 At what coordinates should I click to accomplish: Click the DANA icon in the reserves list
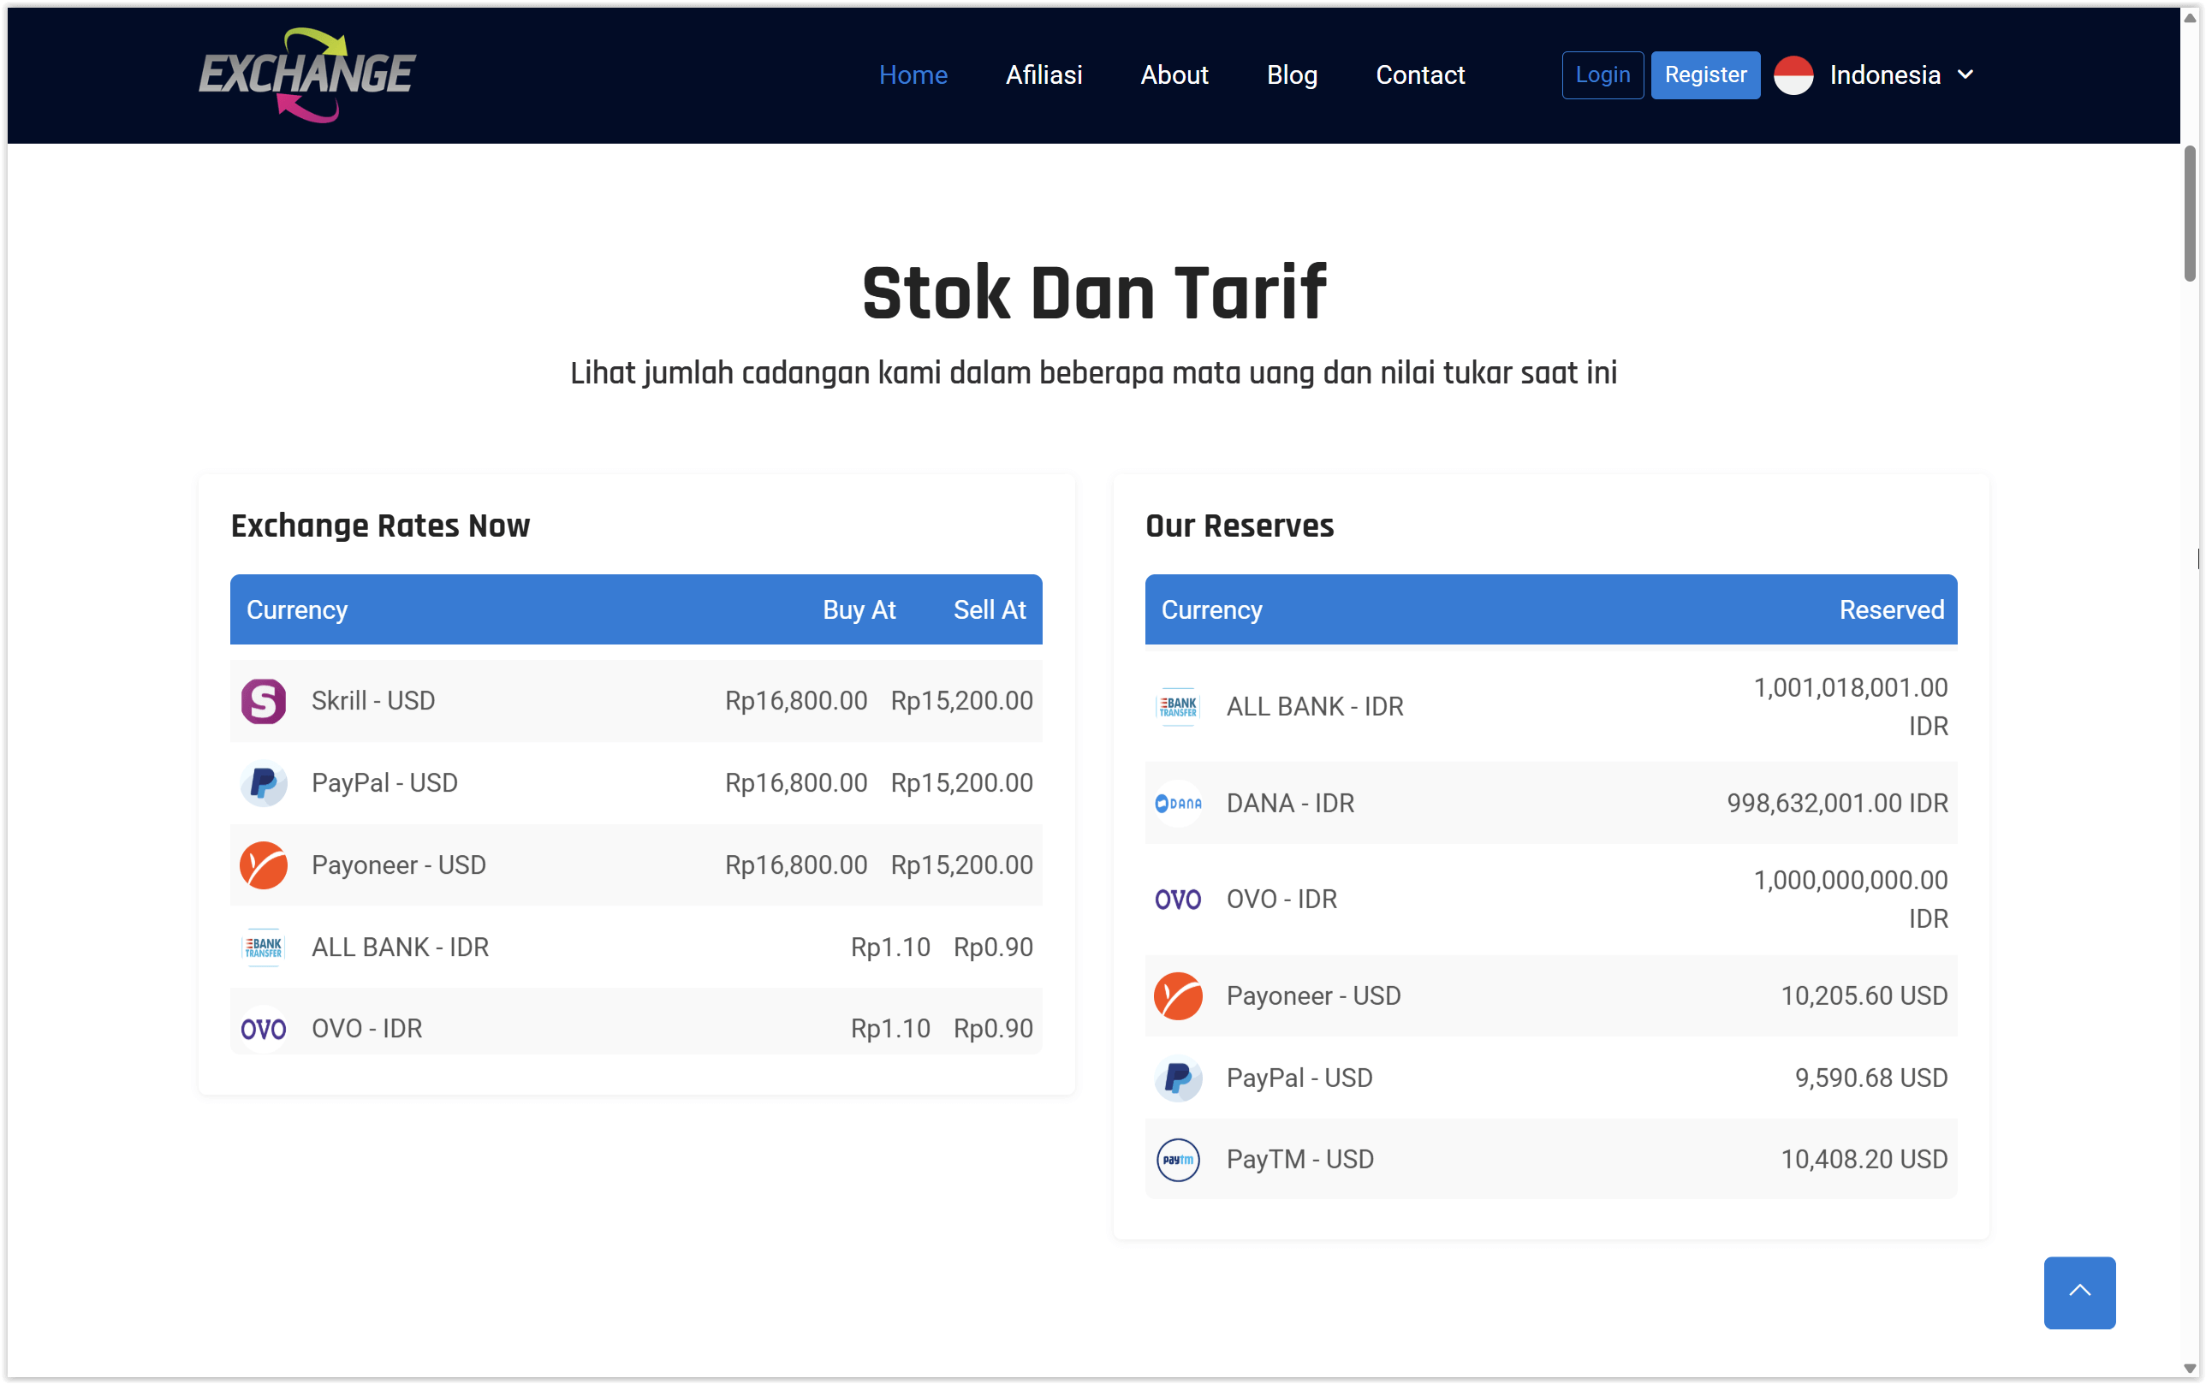1178,803
